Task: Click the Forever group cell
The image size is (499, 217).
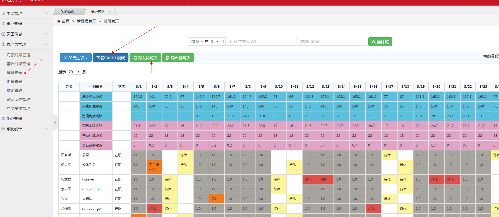Action: click(96, 179)
